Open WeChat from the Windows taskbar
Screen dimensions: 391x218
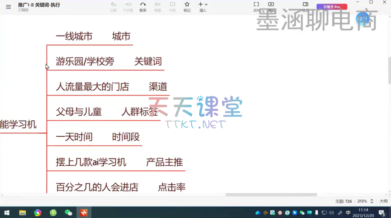(68, 213)
